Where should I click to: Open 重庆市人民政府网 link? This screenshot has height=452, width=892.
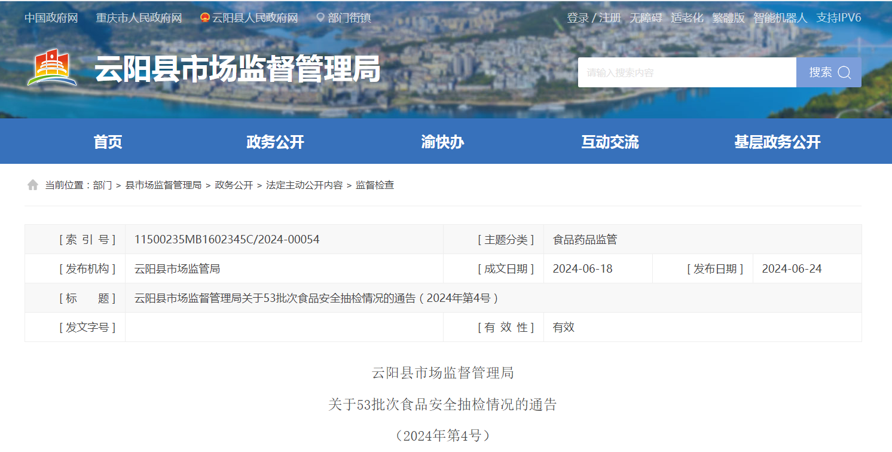click(139, 18)
